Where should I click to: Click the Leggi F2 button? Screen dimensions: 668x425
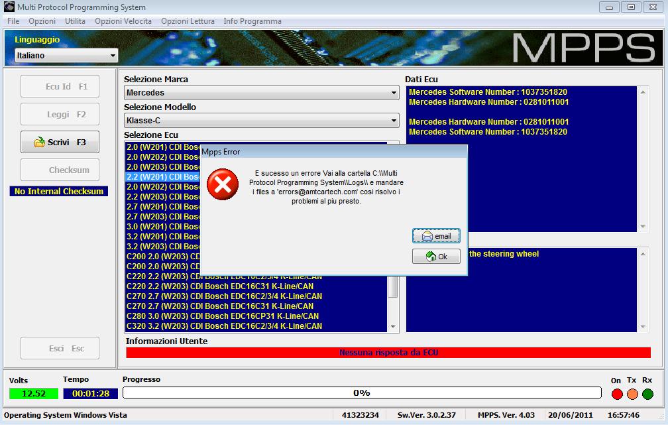point(60,114)
